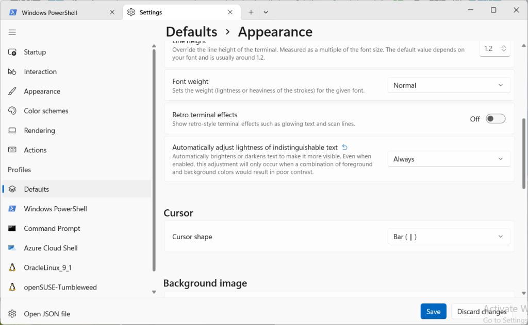The height and width of the screenshot is (325, 528).
Task: Open new tab dropdown chevron
Action: pyautogui.click(x=266, y=12)
